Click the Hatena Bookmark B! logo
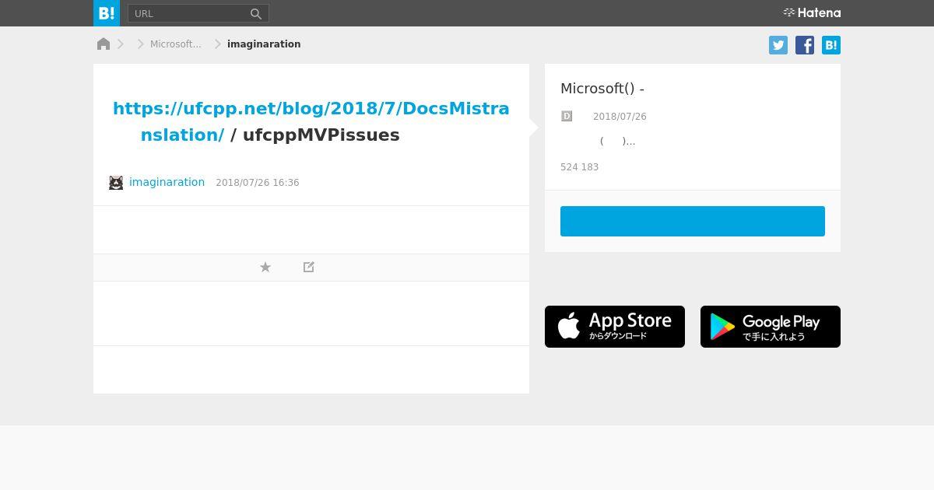Screen dimensions: 934x490 click(x=107, y=13)
